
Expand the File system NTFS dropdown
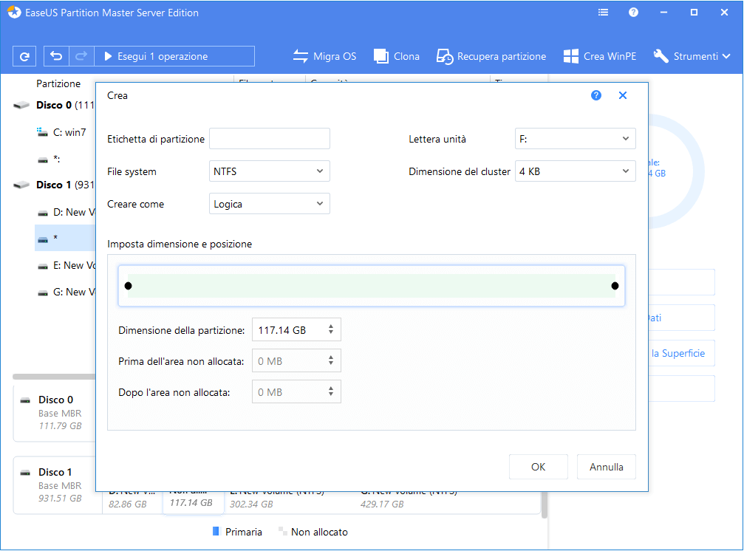[x=270, y=171]
